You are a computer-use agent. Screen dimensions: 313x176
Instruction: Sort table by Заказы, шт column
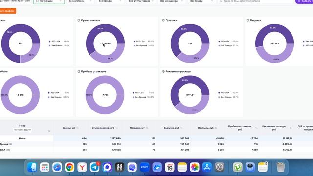(77, 128)
